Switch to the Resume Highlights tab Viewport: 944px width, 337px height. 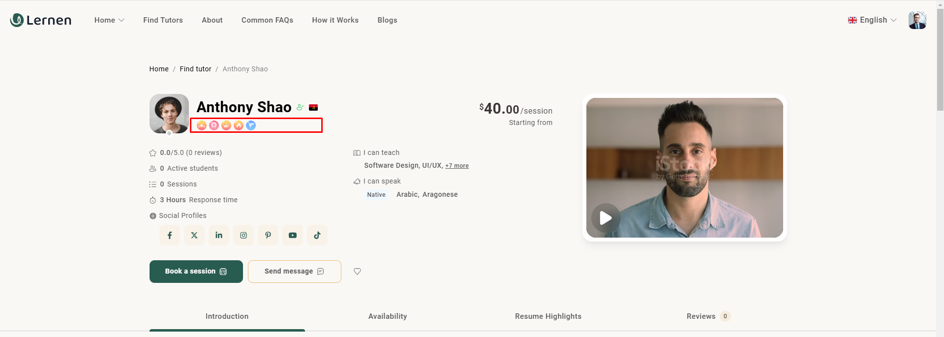click(x=548, y=316)
